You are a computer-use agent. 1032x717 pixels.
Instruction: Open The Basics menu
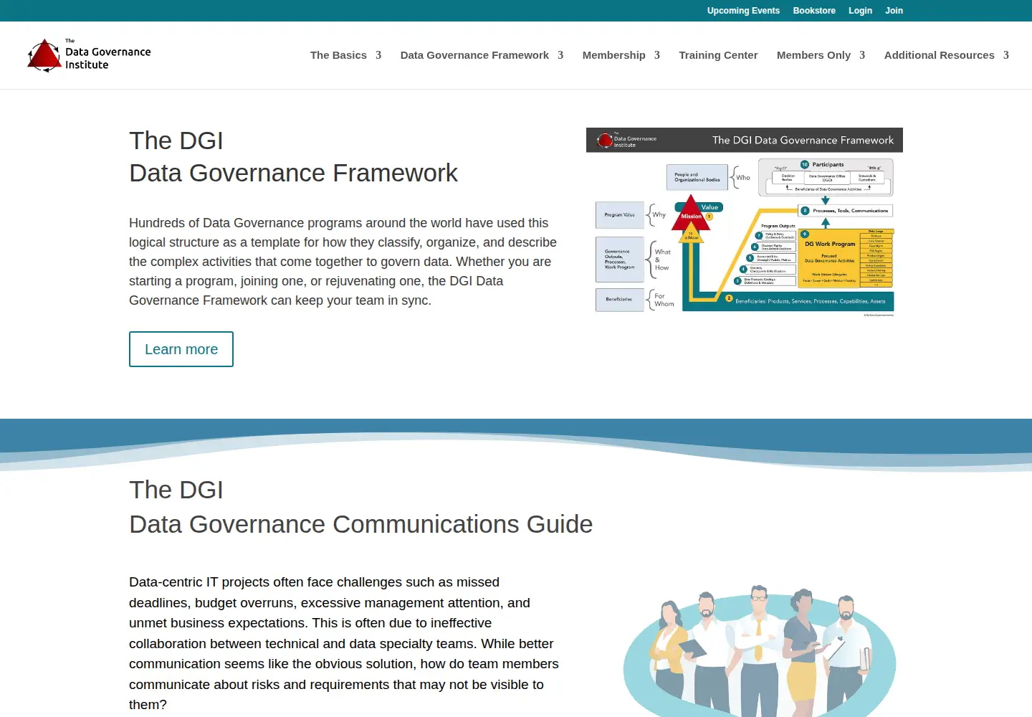click(x=338, y=55)
